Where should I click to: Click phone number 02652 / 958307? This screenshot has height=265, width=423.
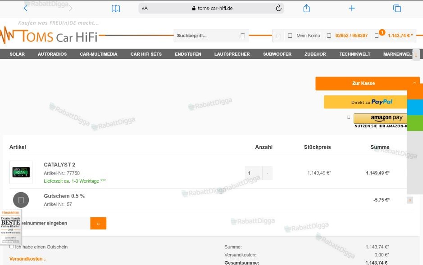pyautogui.click(x=351, y=36)
